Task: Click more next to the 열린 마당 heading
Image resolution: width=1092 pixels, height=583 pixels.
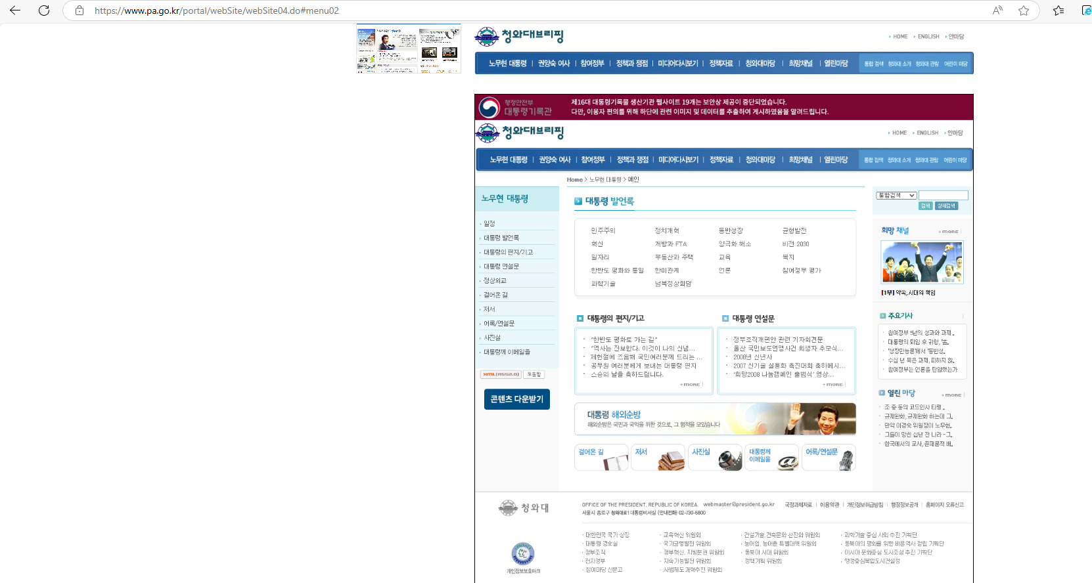Action: pyautogui.click(x=951, y=395)
